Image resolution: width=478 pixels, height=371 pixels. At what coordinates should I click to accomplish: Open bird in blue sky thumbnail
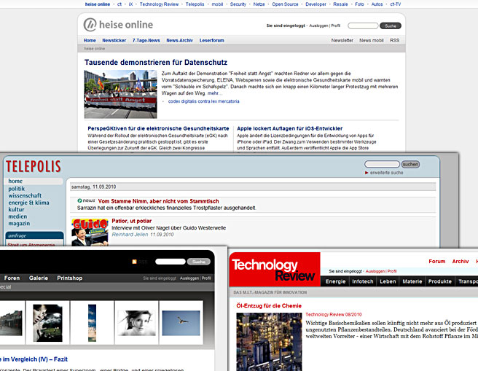pos(181,323)
